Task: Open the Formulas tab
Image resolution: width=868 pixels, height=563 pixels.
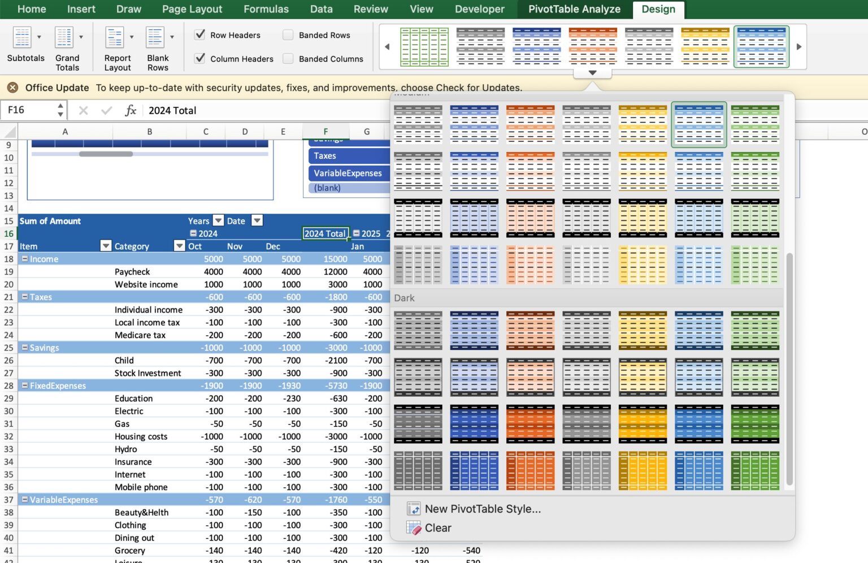Action: coord(266,9)
